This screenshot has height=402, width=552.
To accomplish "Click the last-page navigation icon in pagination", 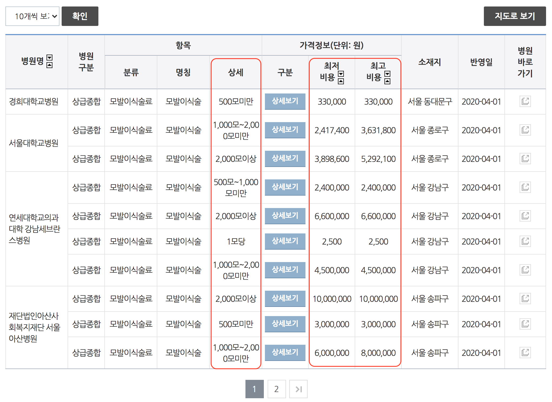I will point(298,389).
